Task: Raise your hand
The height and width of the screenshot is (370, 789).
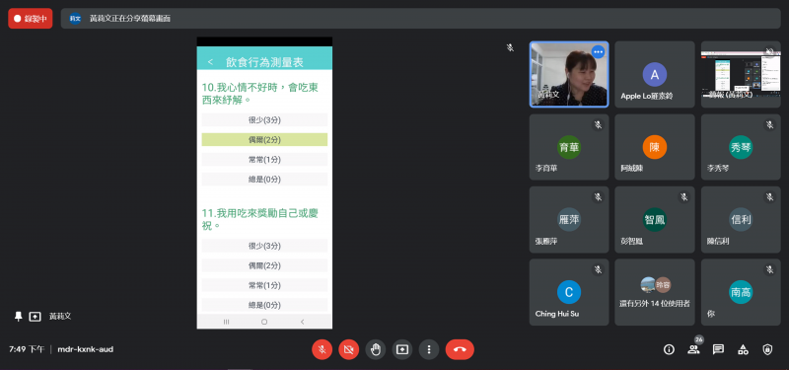Action: pos(376,349)
